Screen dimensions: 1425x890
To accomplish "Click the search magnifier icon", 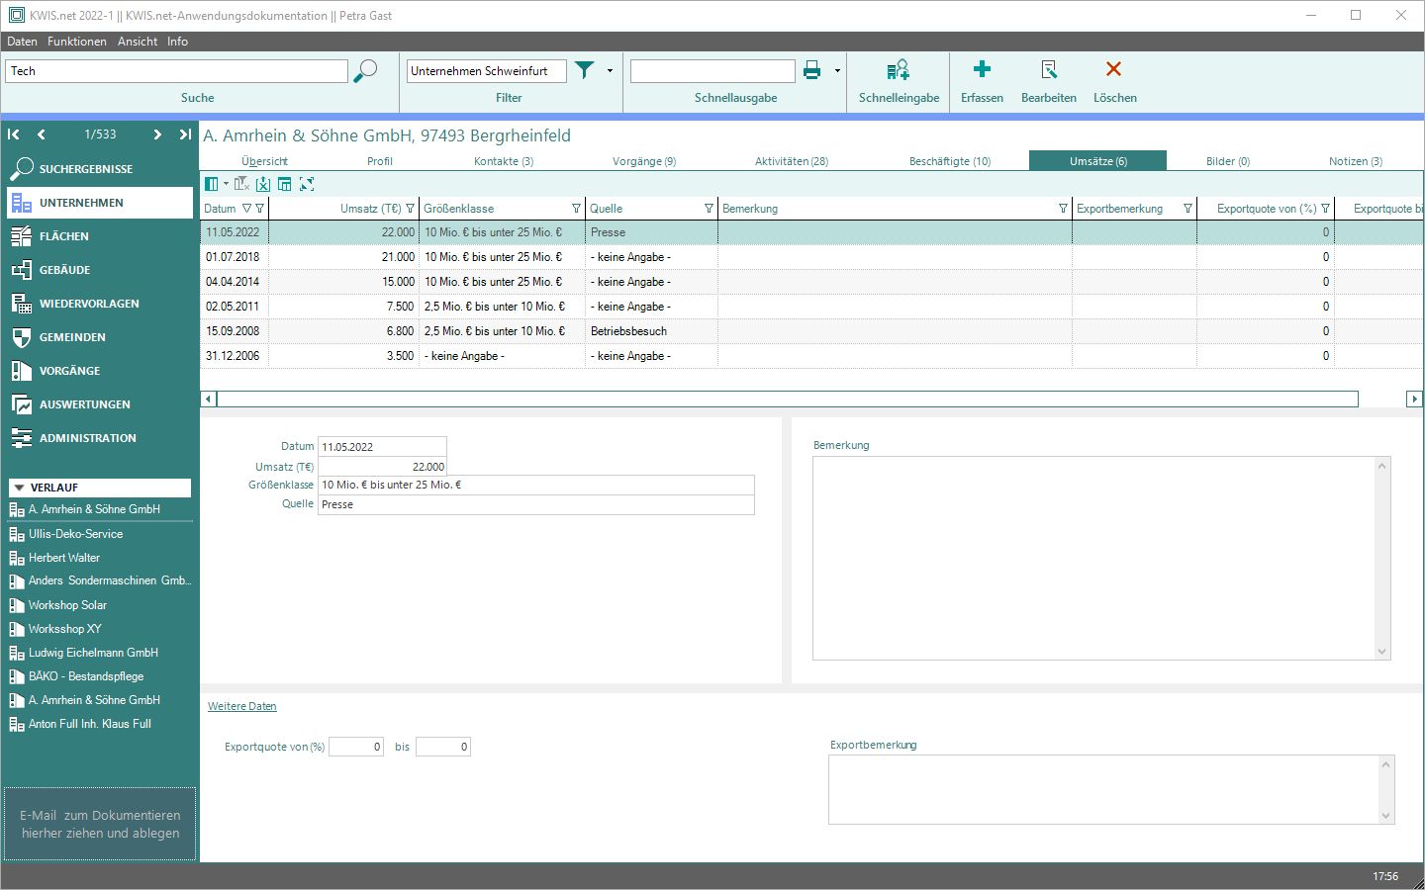I will [365, 71].
